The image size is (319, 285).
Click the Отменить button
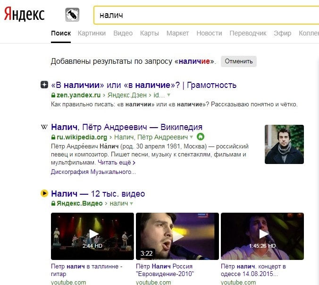[239, 61]
